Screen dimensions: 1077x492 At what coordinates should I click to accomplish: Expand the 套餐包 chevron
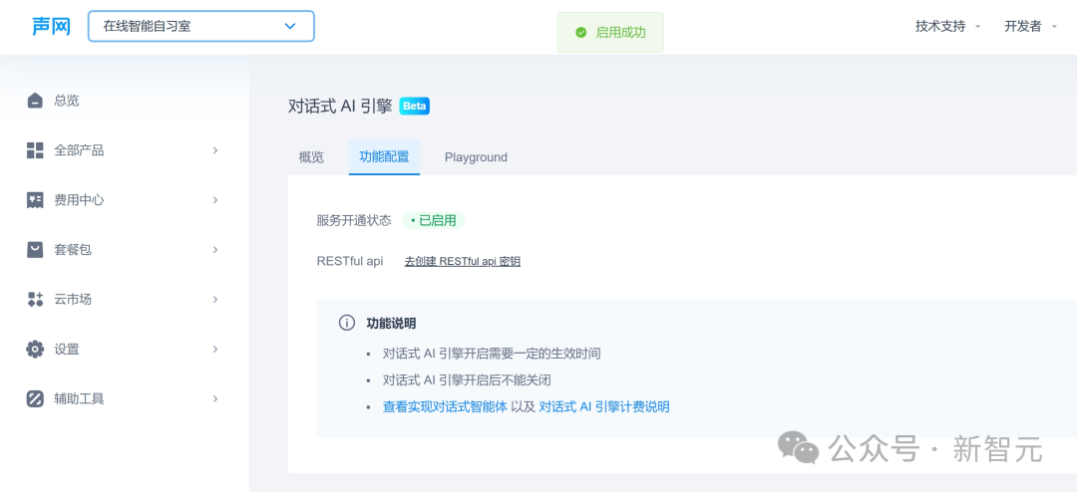(x=215, y=250)
